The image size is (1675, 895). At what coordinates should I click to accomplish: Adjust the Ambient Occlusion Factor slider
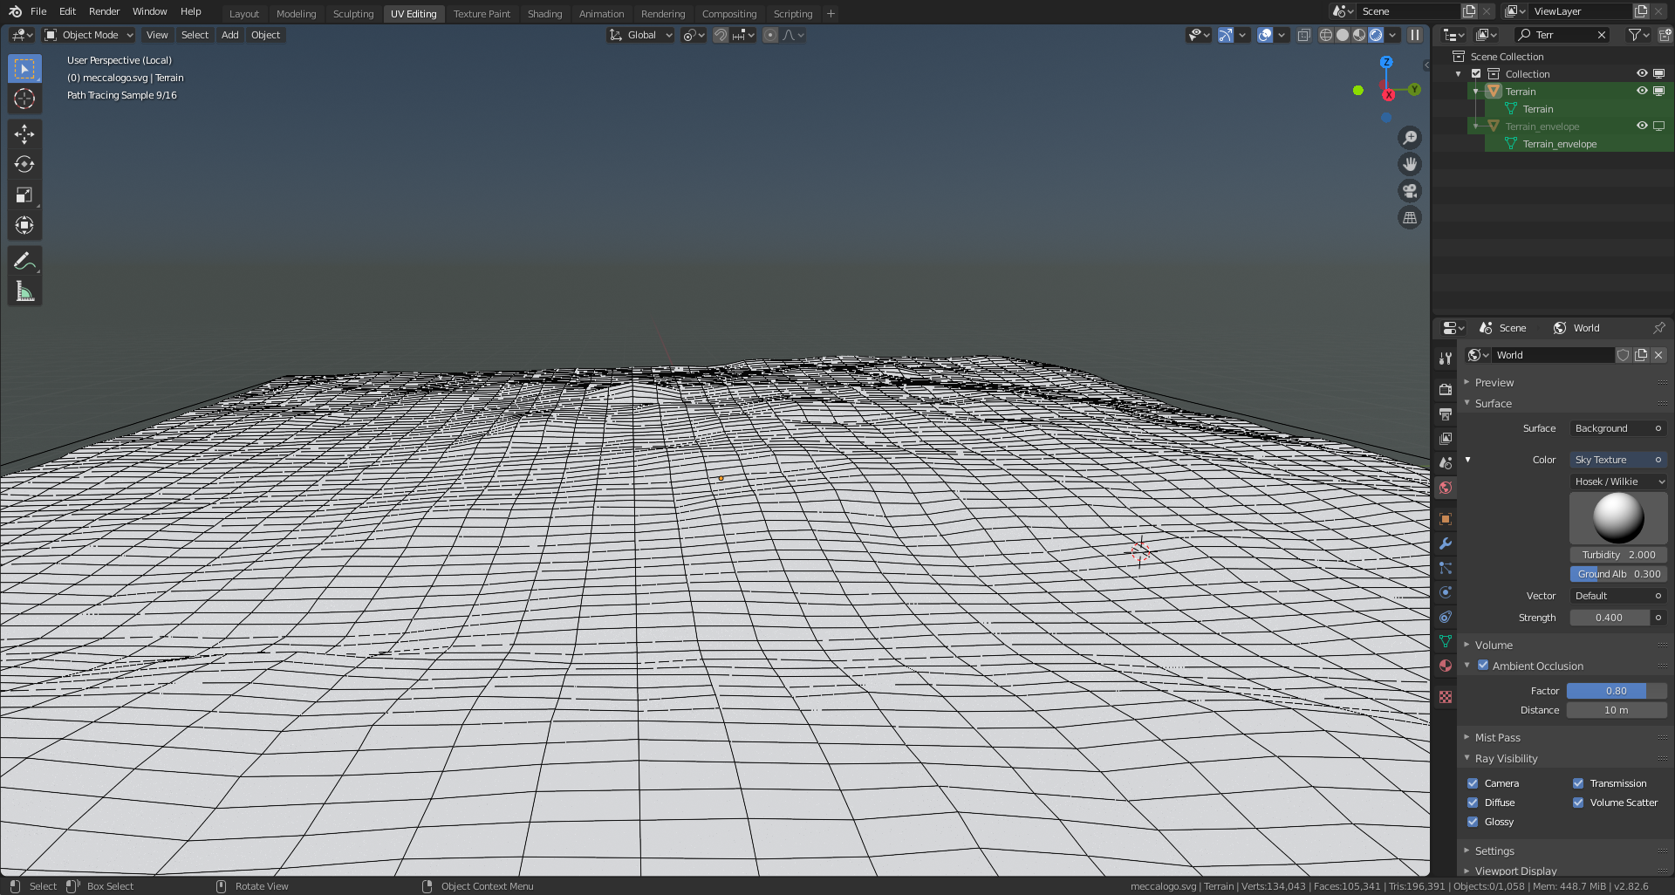[1616, 691]
